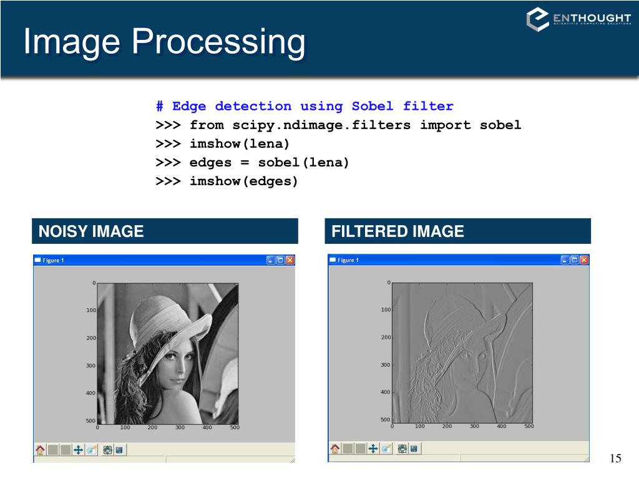This screenshot has width=639, height=479.
Task: Click the greyed-out Forward button left of Pan, noisy image window
Action: coord(65,450)
